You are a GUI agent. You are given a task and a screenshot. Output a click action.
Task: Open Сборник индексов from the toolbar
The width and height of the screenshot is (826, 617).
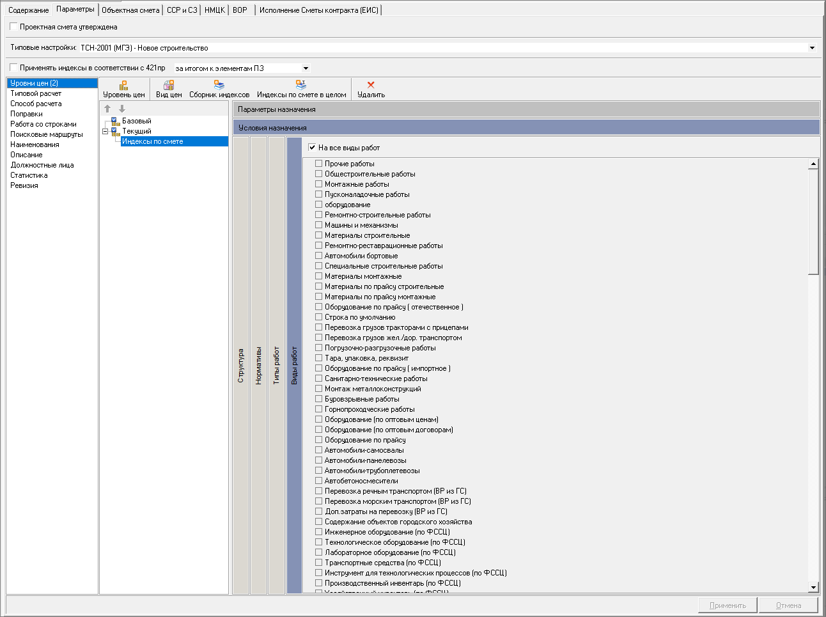[219, 85]
